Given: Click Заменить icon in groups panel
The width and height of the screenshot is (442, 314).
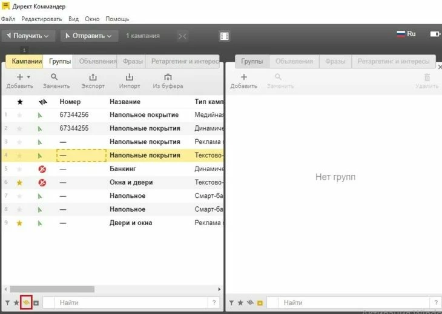Looking at the screenshot, I should point(278,77).
